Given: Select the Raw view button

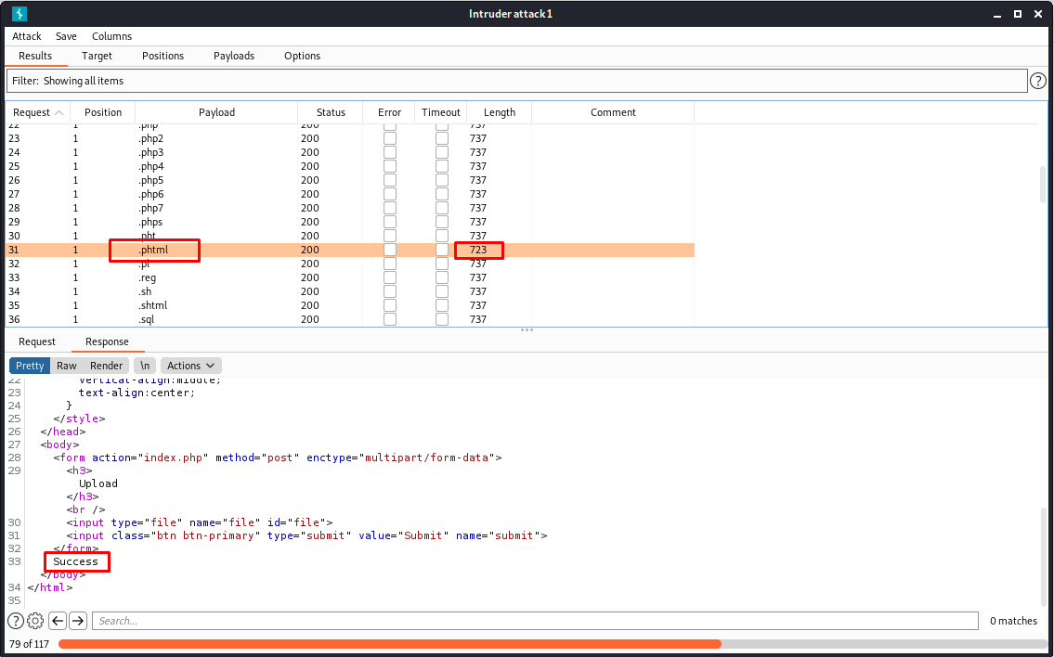Looking at the screenshot, I should (x=67, y=366).
